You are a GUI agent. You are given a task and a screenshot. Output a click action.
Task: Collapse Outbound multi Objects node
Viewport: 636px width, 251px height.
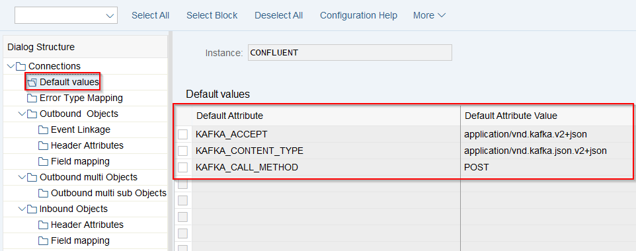(x=22, y=177)
